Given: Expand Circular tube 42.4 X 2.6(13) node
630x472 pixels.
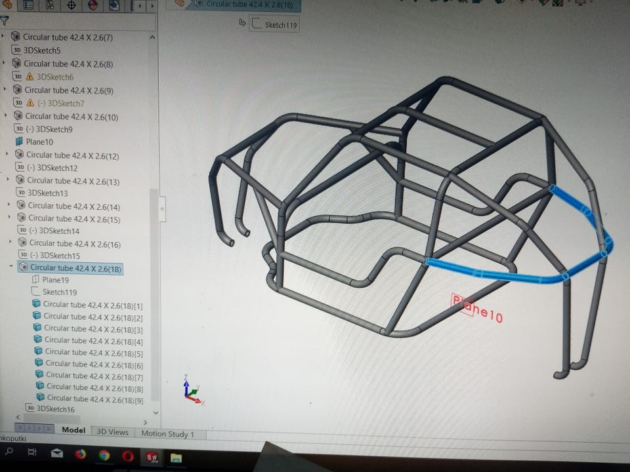Looking at the screenshot, I should [8, 180].
